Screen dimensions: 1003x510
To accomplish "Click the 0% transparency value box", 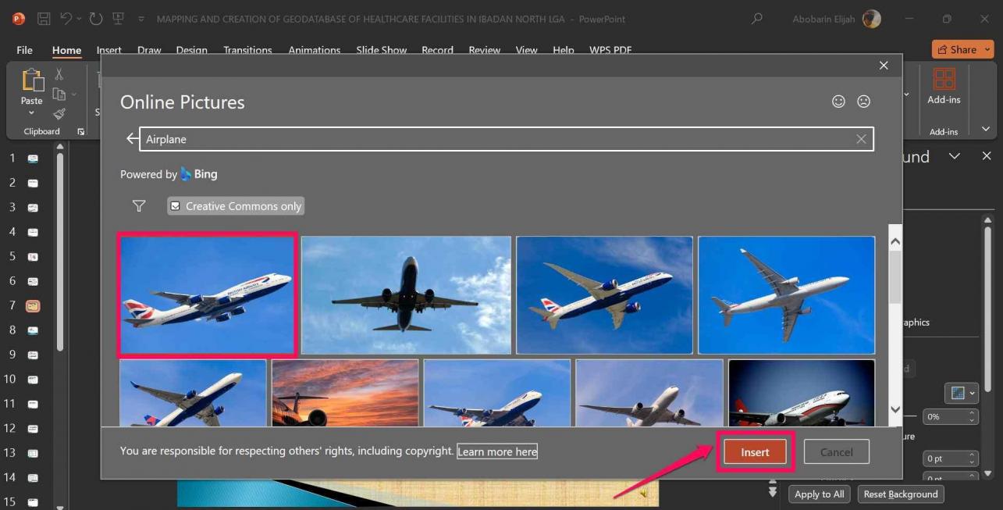I will coord(944,417).
